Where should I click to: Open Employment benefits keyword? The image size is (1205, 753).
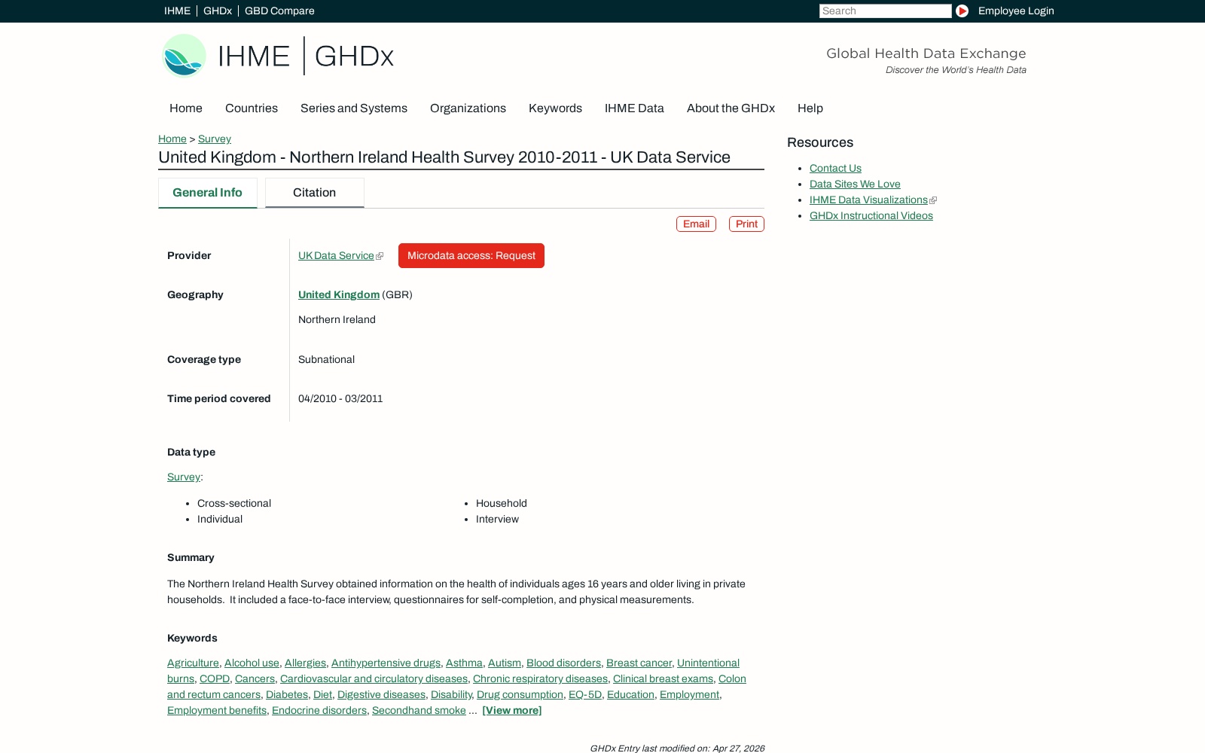(x=217, y=711)
